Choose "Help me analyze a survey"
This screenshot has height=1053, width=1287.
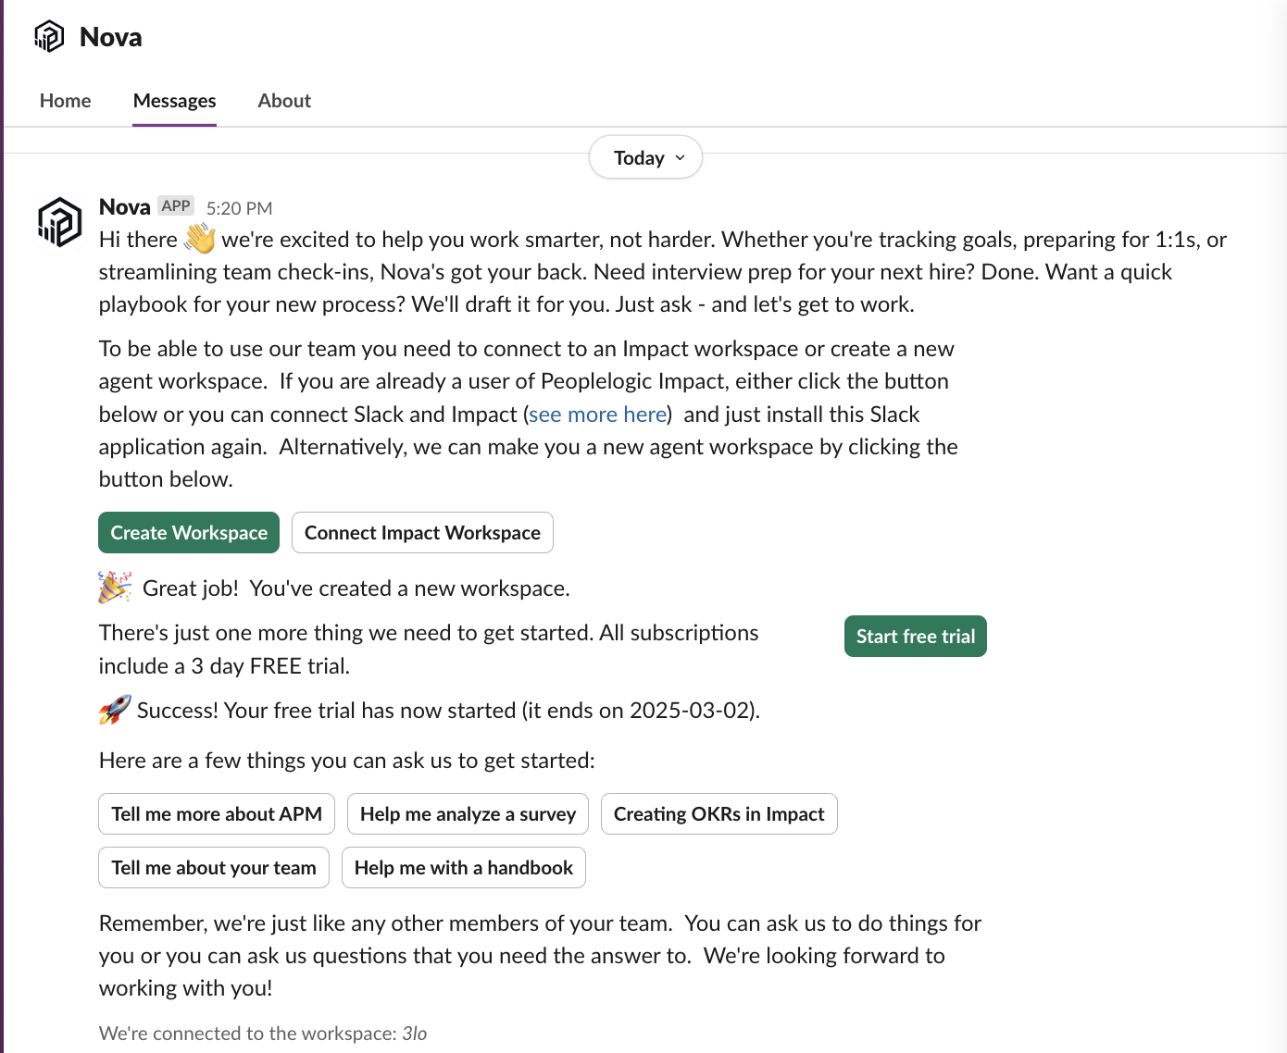(x=468, y=814)
